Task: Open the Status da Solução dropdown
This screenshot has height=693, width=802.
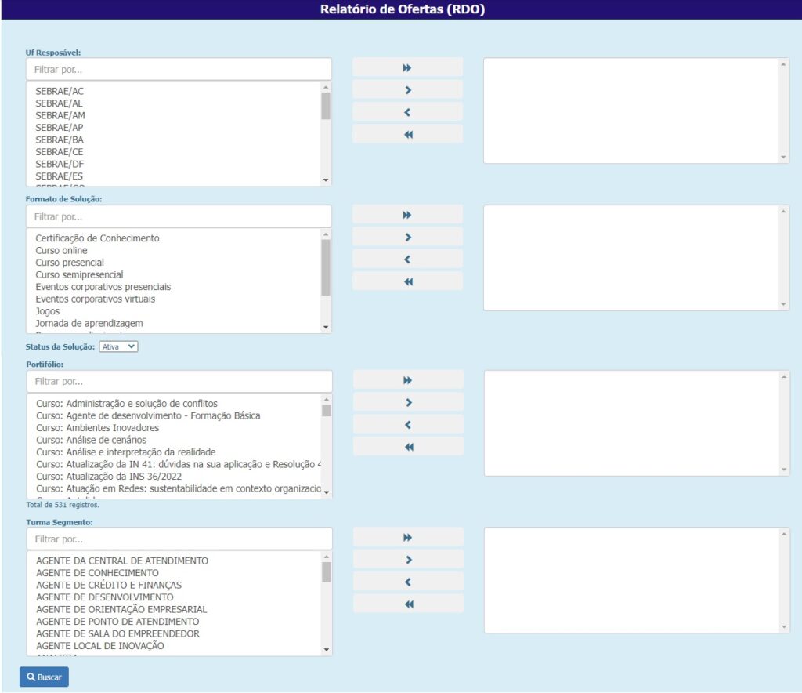Action: pyautogui.click(x=118, y=346)
